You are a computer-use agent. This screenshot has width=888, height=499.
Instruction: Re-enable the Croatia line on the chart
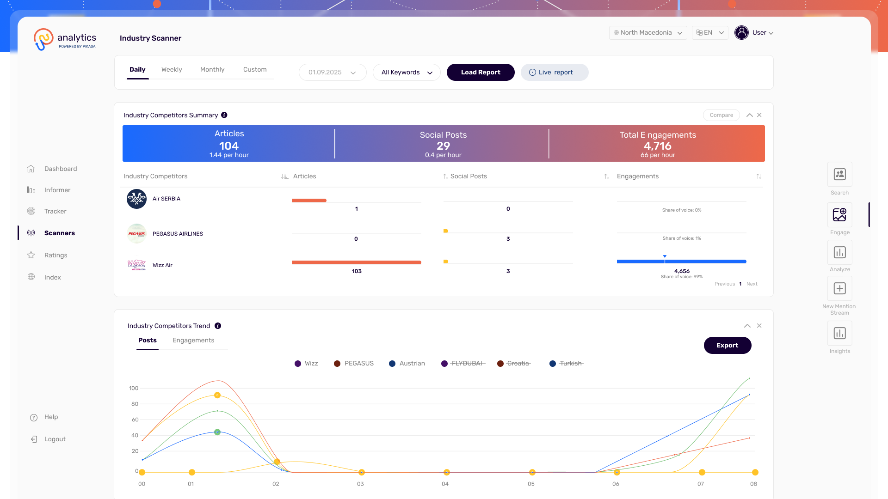pyautogui.click(x=514, y=363)
